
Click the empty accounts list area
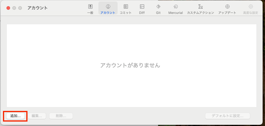pos(131,66)
